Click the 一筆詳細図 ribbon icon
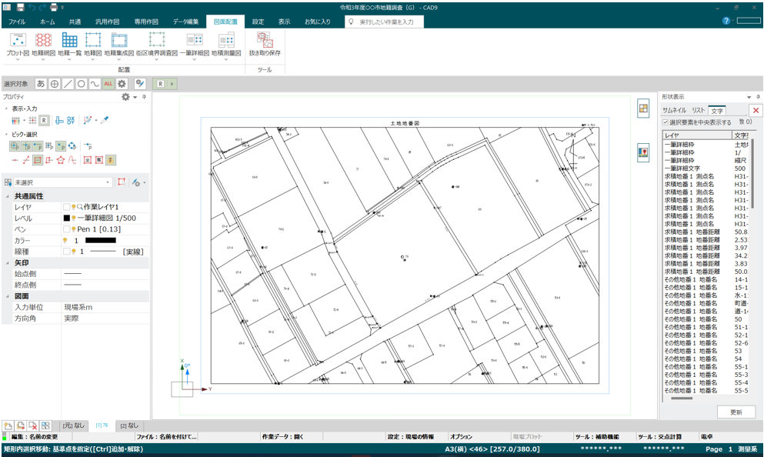Screen dimensions: 764x457 195,40
